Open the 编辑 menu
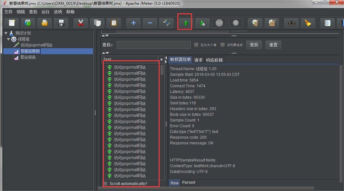344x191 pixels. pos(21,12)
